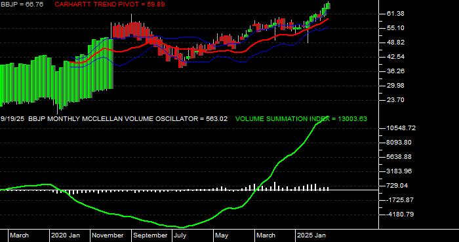459x242 pixels.
Task: Click the 42.54 price axis value
Action: 395,57
